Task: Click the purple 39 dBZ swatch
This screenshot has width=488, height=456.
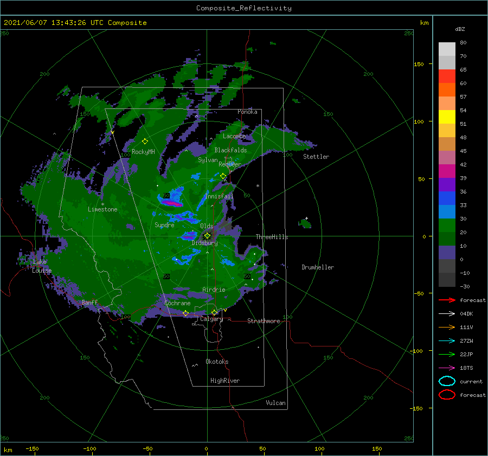Action: (x=447, y=184)
